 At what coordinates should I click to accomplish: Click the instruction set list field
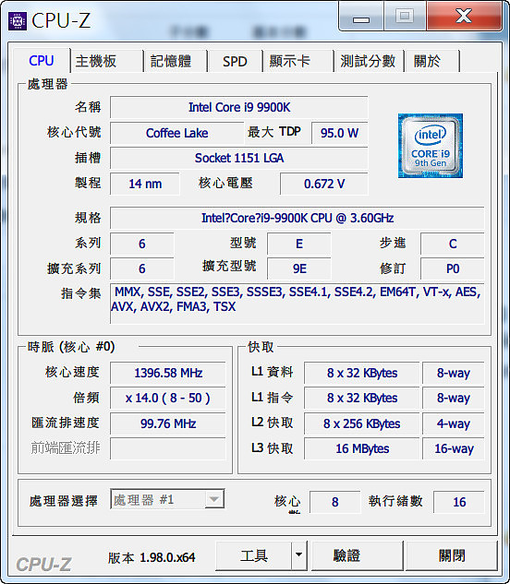click(297, 304)
